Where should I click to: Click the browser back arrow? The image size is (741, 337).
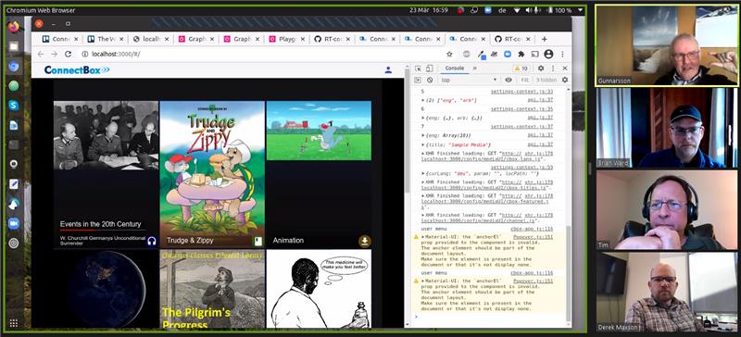tap(41, 55)
